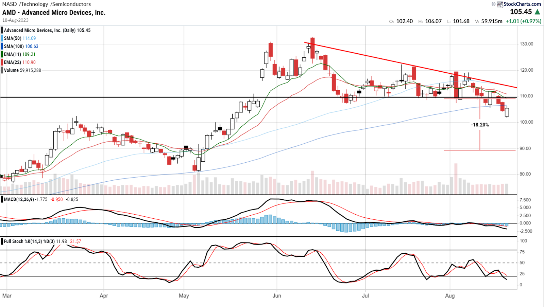The height and width of the screenshot is (307, 544).
Task: Click the 'NASD /Technology /Semiconductors' header text
Action: pyautogui.click(x=47, y=4)
